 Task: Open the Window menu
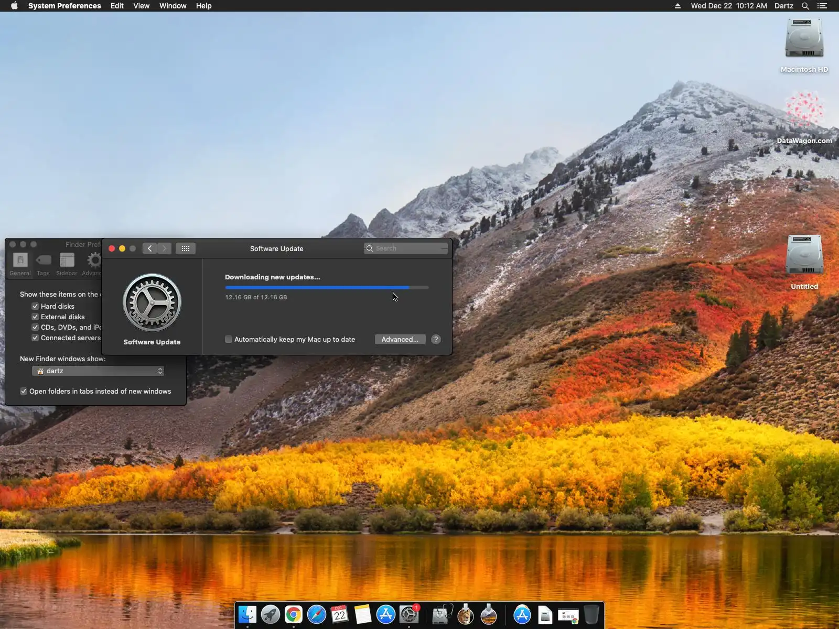(x=173, y=6)
